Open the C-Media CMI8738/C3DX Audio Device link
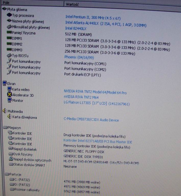Screen dimensions: 181x196 point(91,119)
